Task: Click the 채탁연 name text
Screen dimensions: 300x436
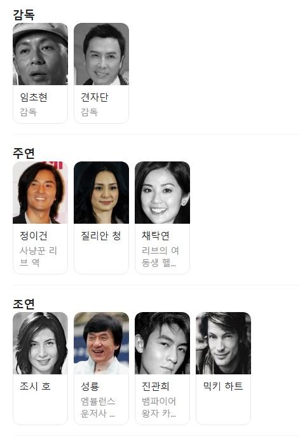Action: (x=156, y=236)
